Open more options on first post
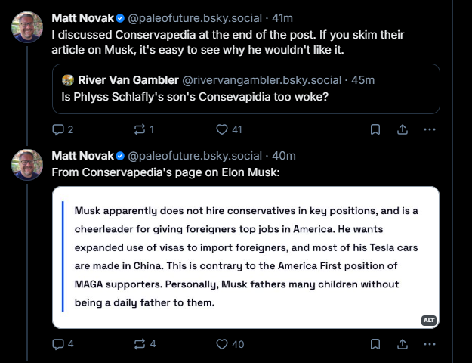 (x=430, y=129)
